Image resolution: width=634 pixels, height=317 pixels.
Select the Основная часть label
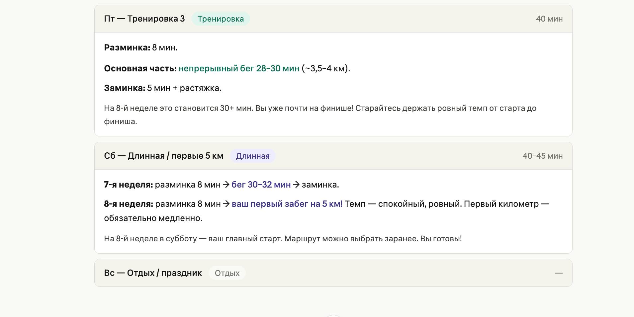pyautogui.click(x=140, y=68)
